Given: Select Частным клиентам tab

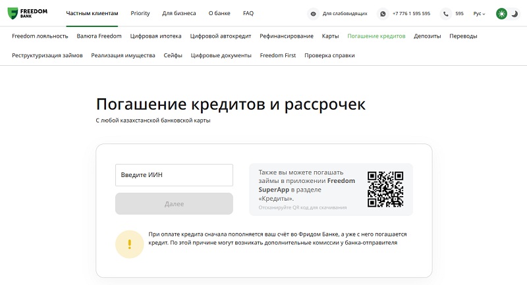Looking at the screenshot, I should point(92,13).
